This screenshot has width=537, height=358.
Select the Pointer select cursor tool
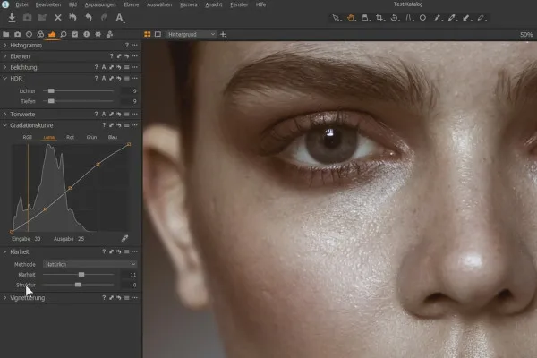click(x=336, y=18)
